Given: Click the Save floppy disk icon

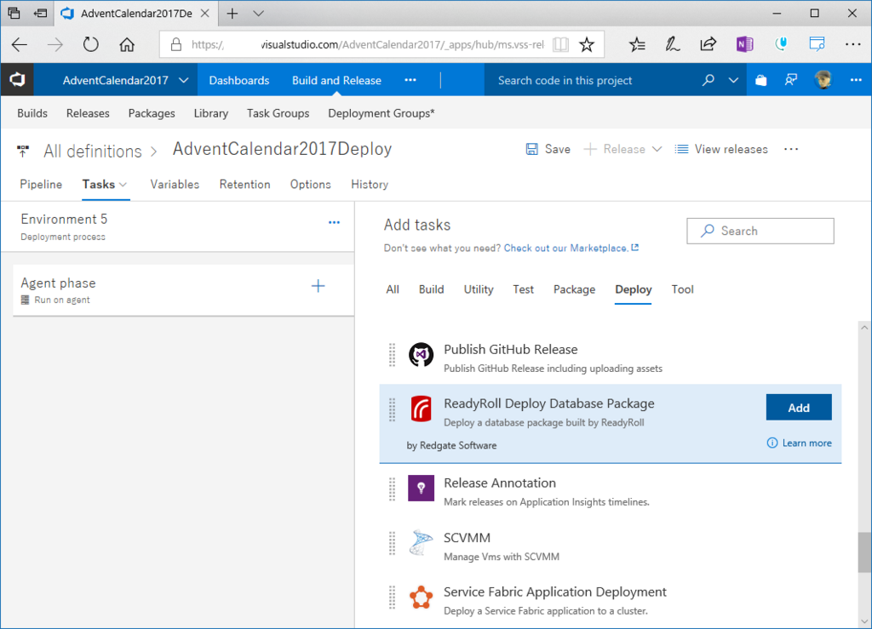Looking at the screenshot, I should (x=531, y=149).
